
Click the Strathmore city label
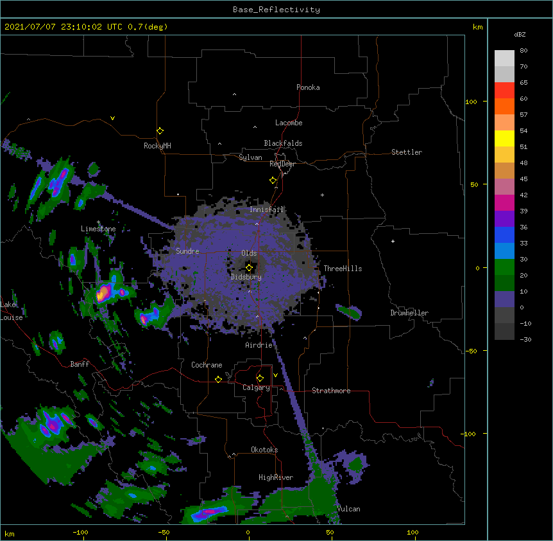pyautogui.click(x=331, y=391)
